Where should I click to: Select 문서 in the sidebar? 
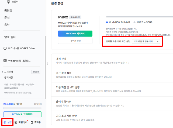click(7, 18)
